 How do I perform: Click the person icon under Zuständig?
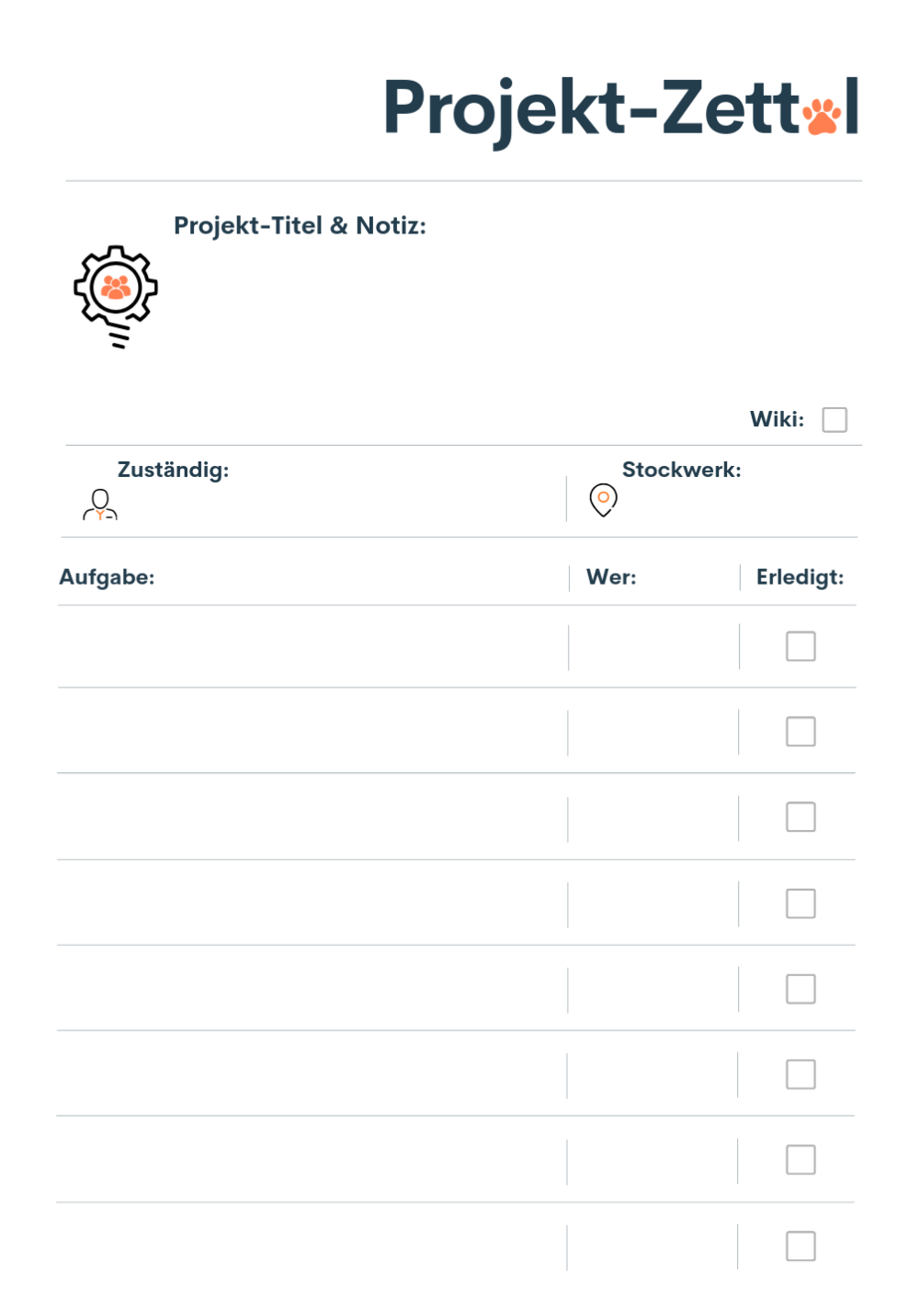pyautogui.click(x=100, y=505)
